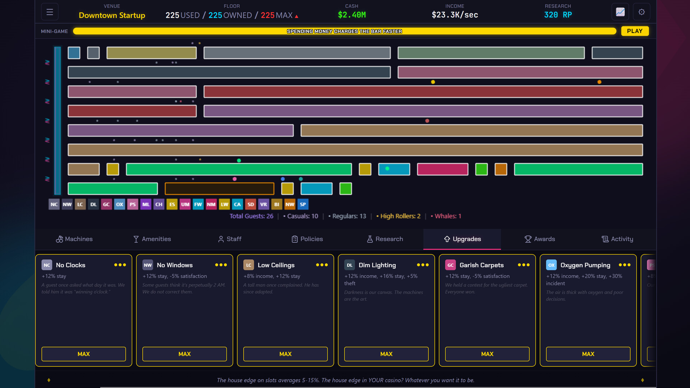Click the yellow mini-game charge bar

(345, 31)
